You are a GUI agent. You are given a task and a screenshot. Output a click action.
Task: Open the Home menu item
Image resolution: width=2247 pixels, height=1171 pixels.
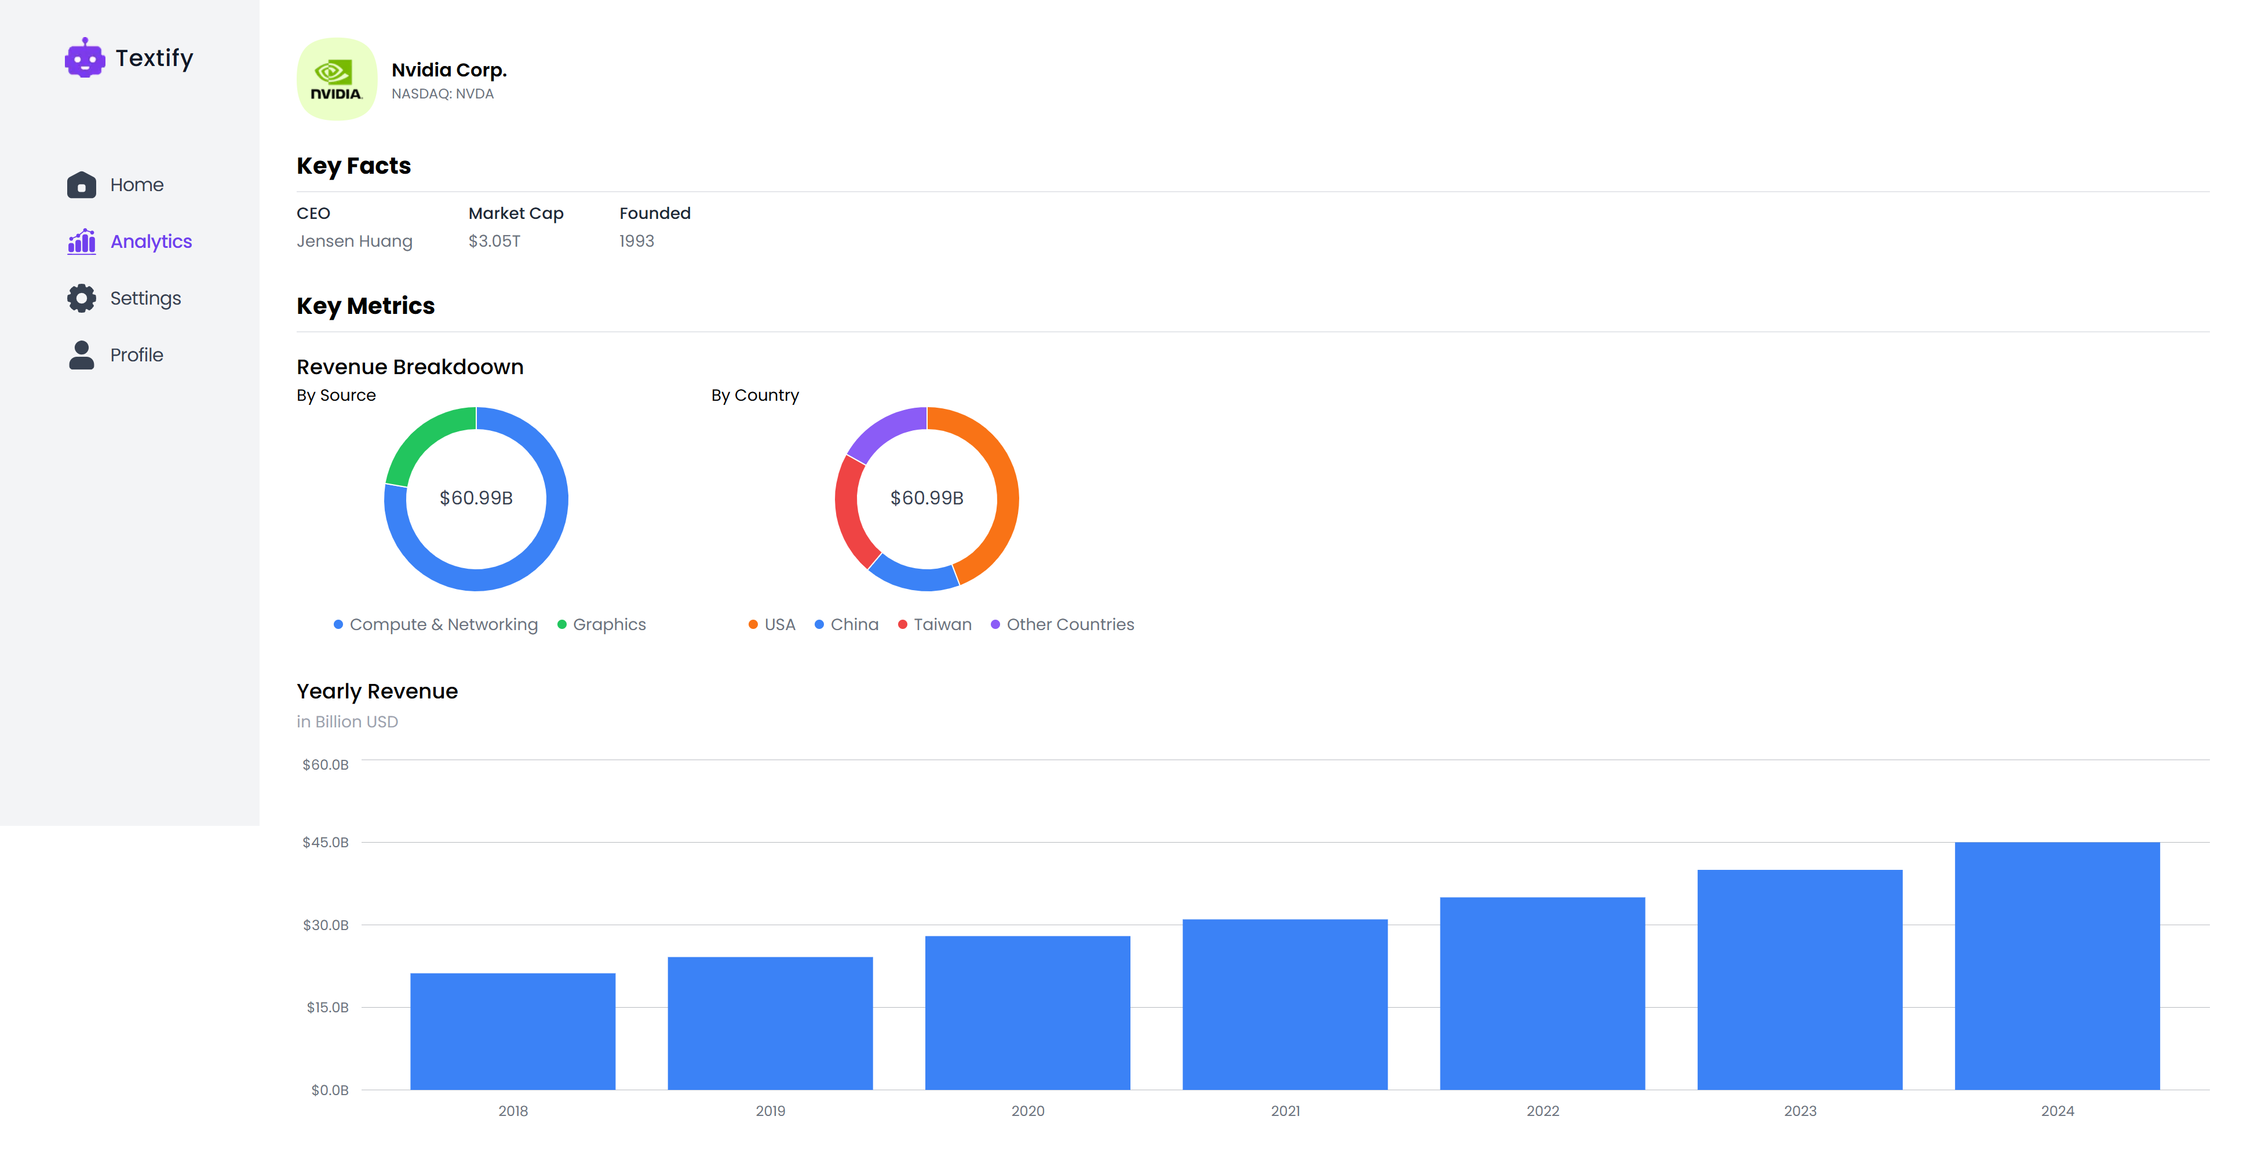pyautogui.click(x=137, y=185)
